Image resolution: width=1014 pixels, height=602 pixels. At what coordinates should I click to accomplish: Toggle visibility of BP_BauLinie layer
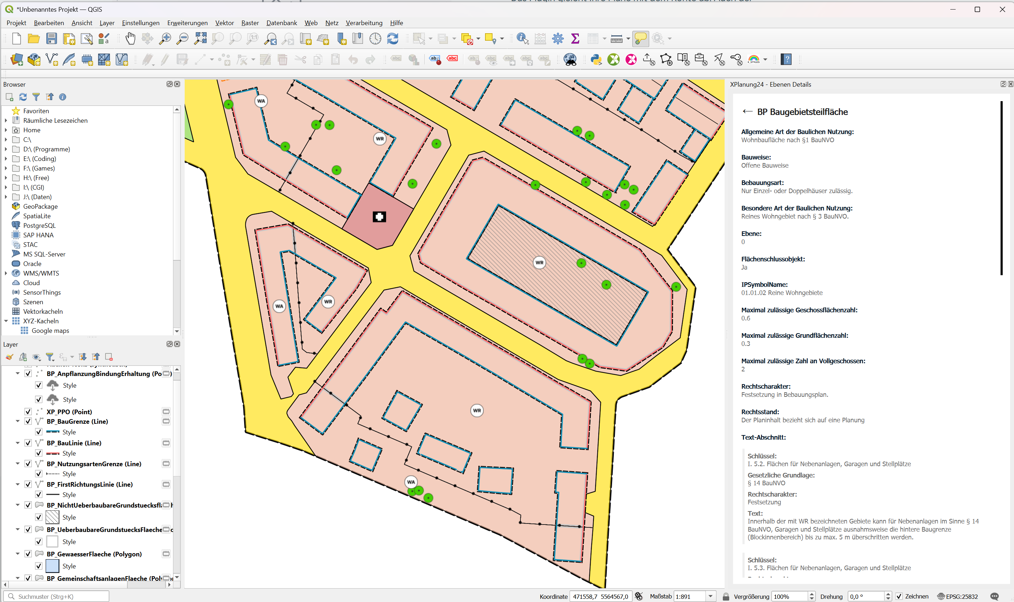point(28,442)
